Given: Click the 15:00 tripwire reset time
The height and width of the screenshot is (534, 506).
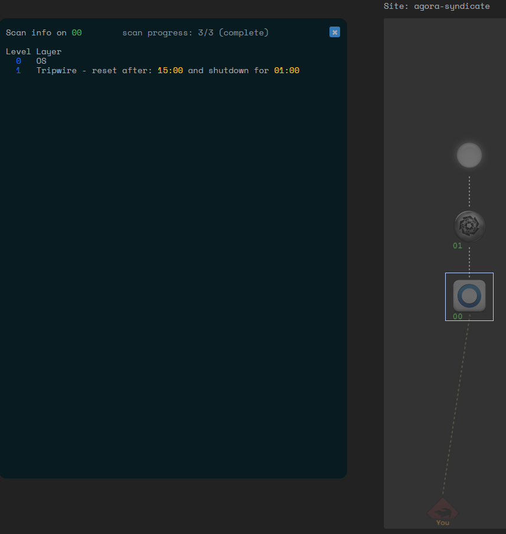Looking at the screenshot, I should [x=170, y=71].
